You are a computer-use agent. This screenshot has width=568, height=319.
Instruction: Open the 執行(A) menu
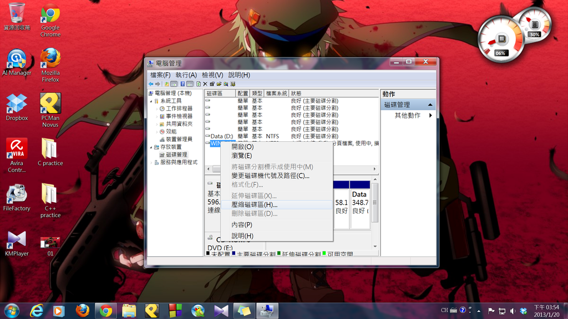[x=186, y=75]
